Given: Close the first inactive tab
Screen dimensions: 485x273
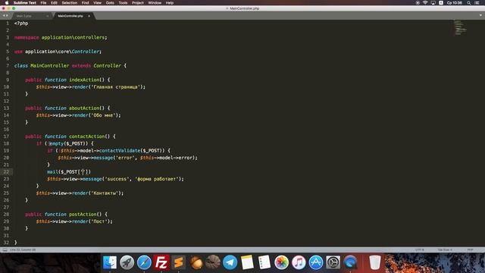Looking at the screenshot, I should coord(48,16).
